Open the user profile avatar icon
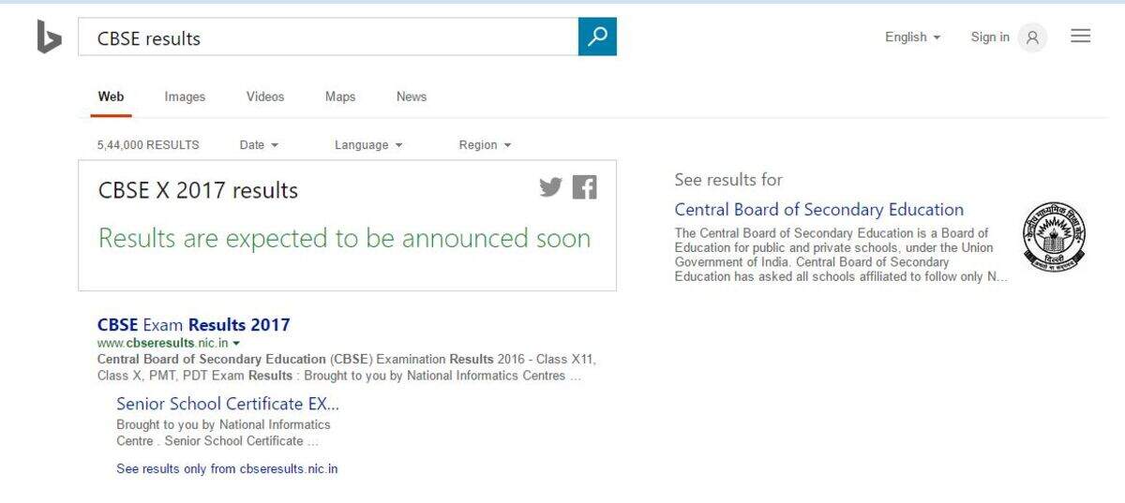Viewport: 1125px width, 503px height. pos(1032,37)
